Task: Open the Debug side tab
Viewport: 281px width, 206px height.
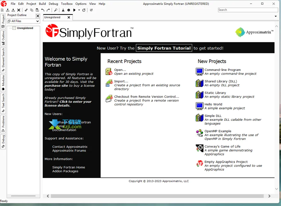Action: coord(3,142)
